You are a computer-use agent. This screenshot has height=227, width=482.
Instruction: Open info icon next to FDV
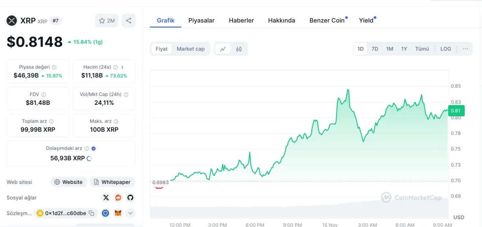tap(44, 95)
